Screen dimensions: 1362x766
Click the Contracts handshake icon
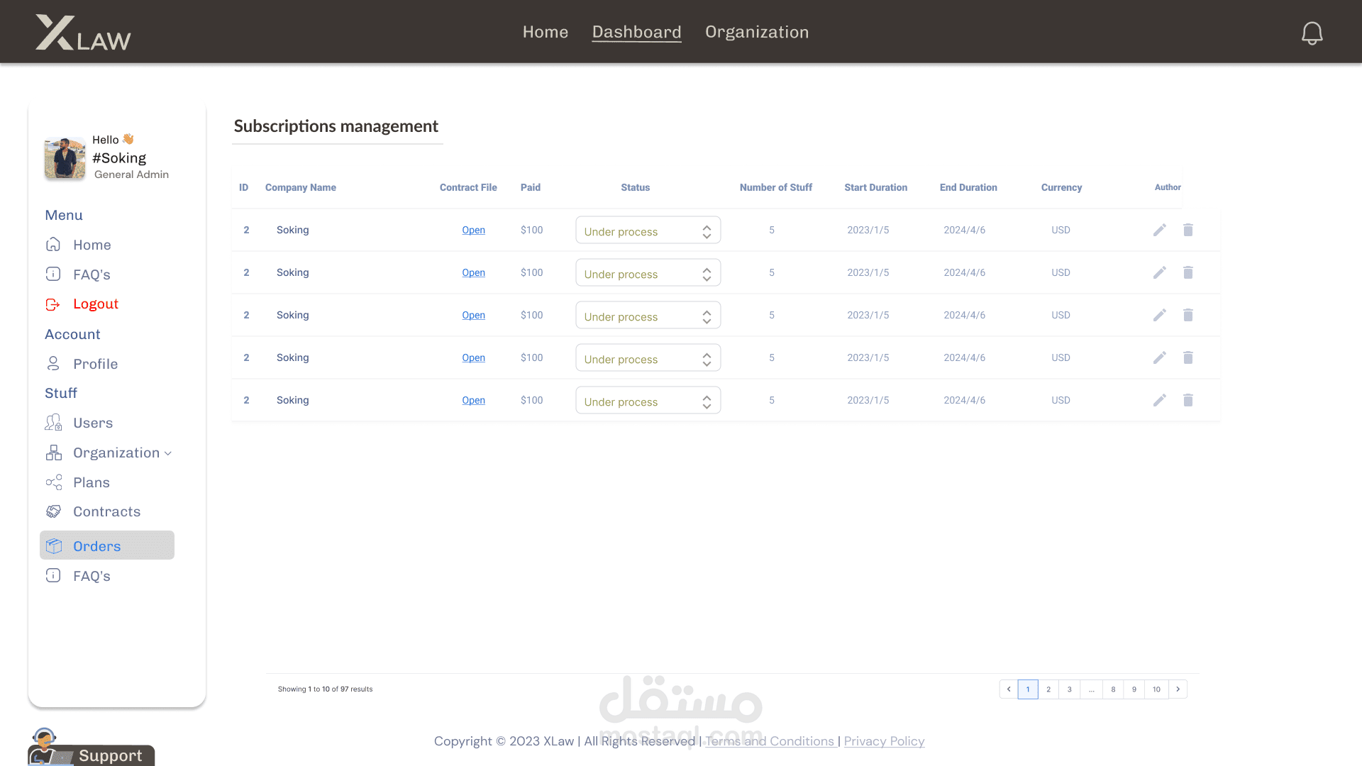click(x=53, y=511)
